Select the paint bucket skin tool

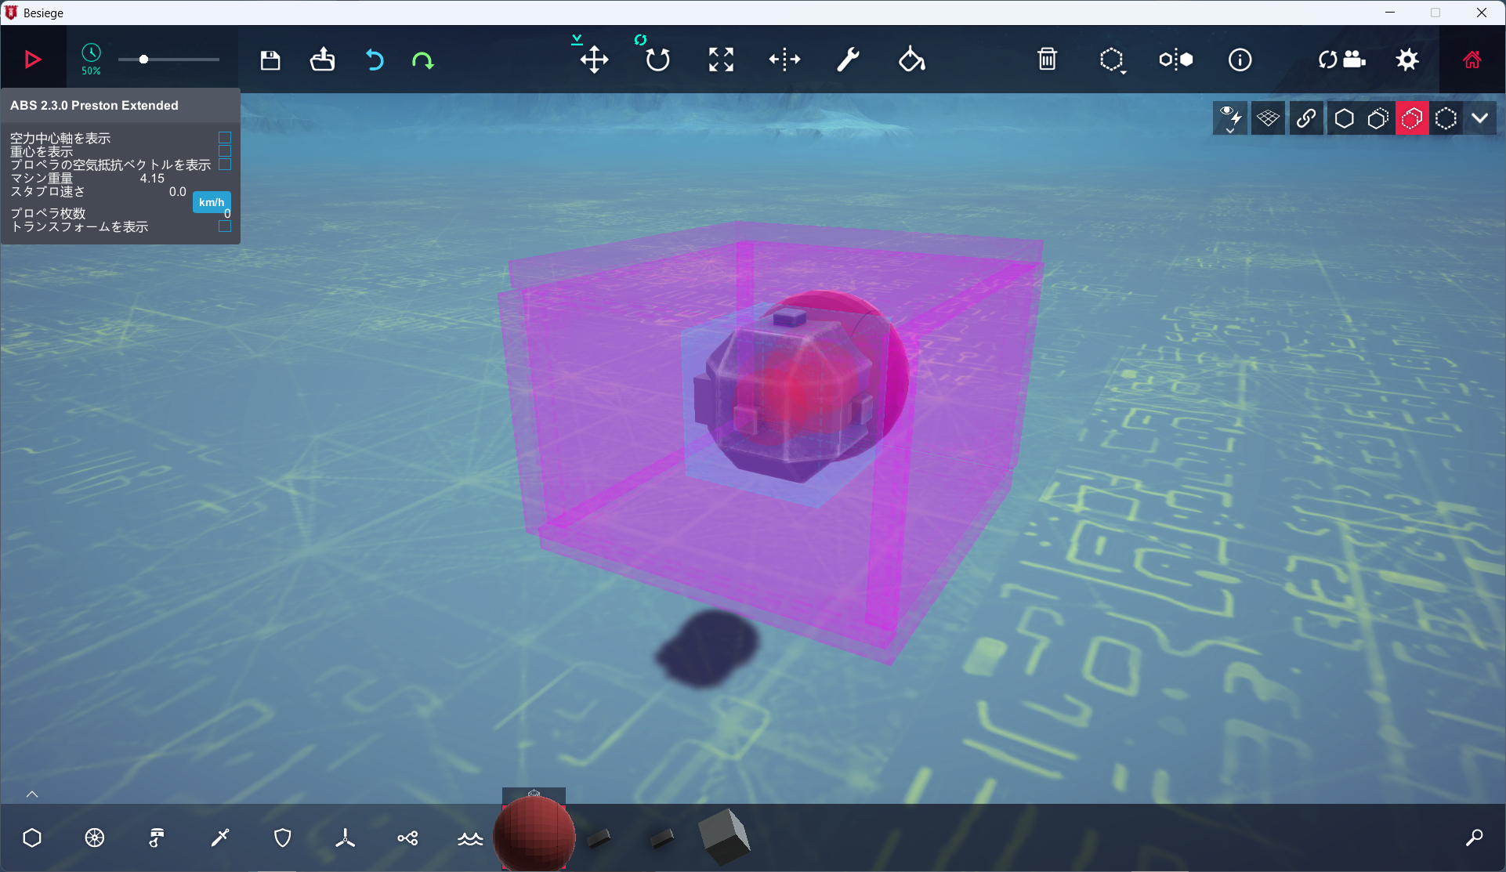[x=911, y=60]
